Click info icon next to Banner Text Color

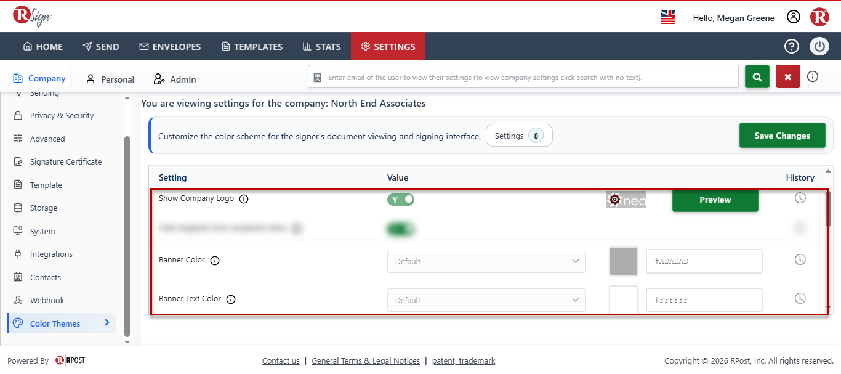click(x=231, y=299)
